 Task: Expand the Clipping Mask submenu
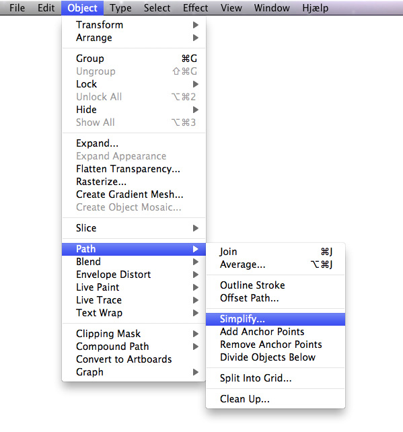click(134, 334)
